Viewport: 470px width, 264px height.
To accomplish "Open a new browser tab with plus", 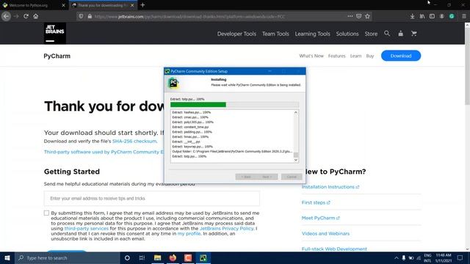I will pyautogui.click(x=142, y=5).
